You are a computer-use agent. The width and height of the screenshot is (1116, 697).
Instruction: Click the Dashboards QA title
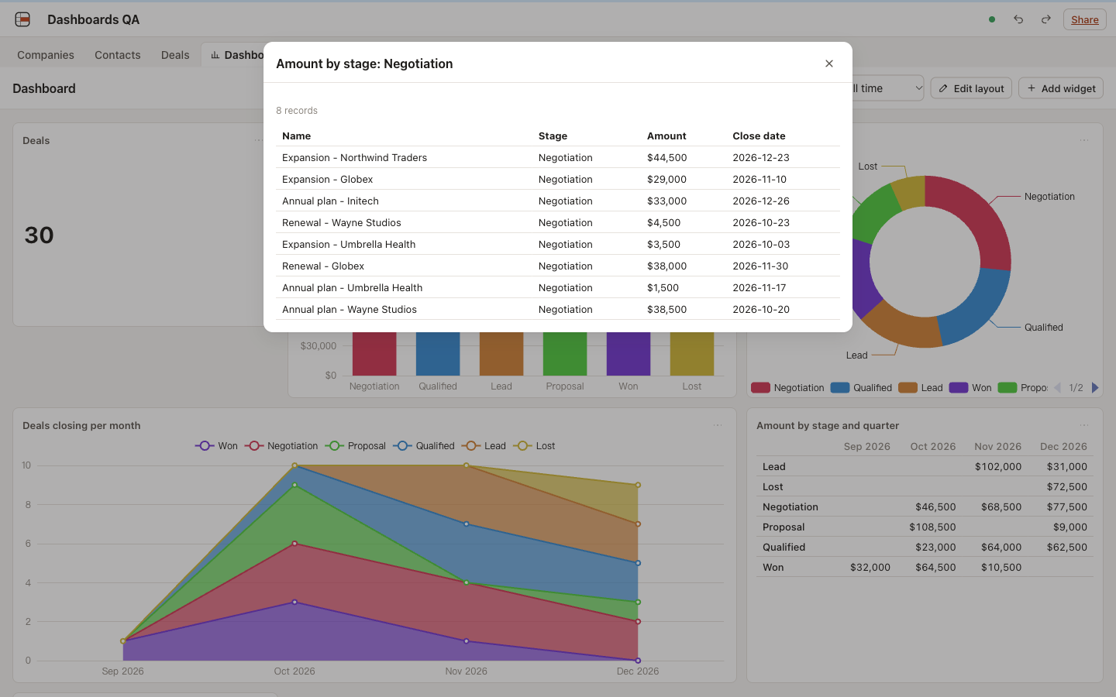pyautogui.click(x=93, y=19)
